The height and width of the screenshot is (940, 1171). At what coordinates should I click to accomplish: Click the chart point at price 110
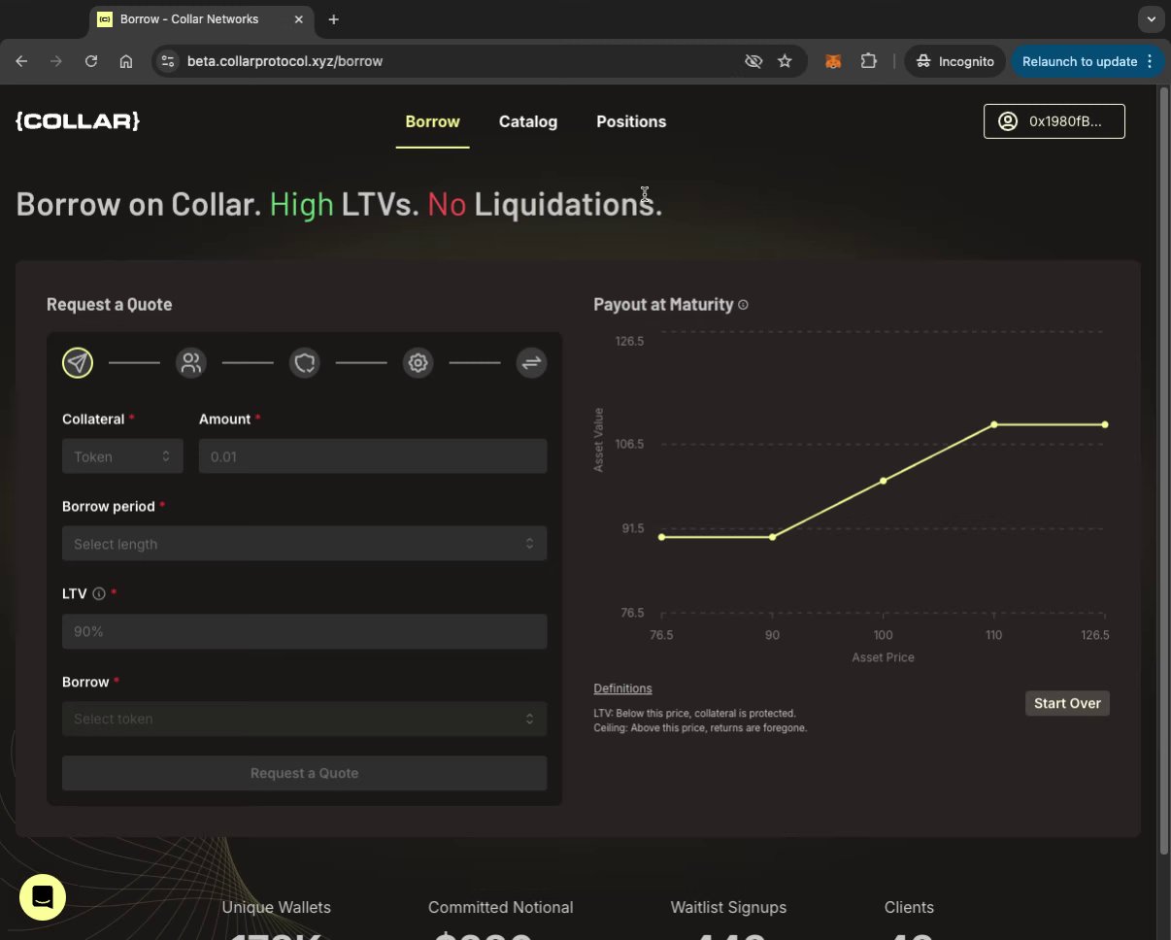click(x=994, y=424)
